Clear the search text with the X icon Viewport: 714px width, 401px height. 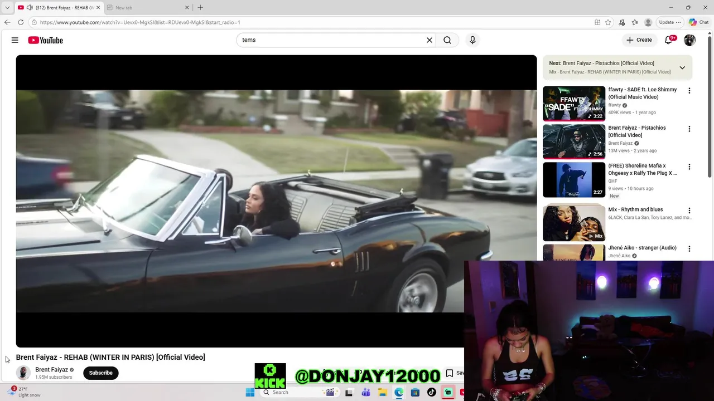click(430, 40)
